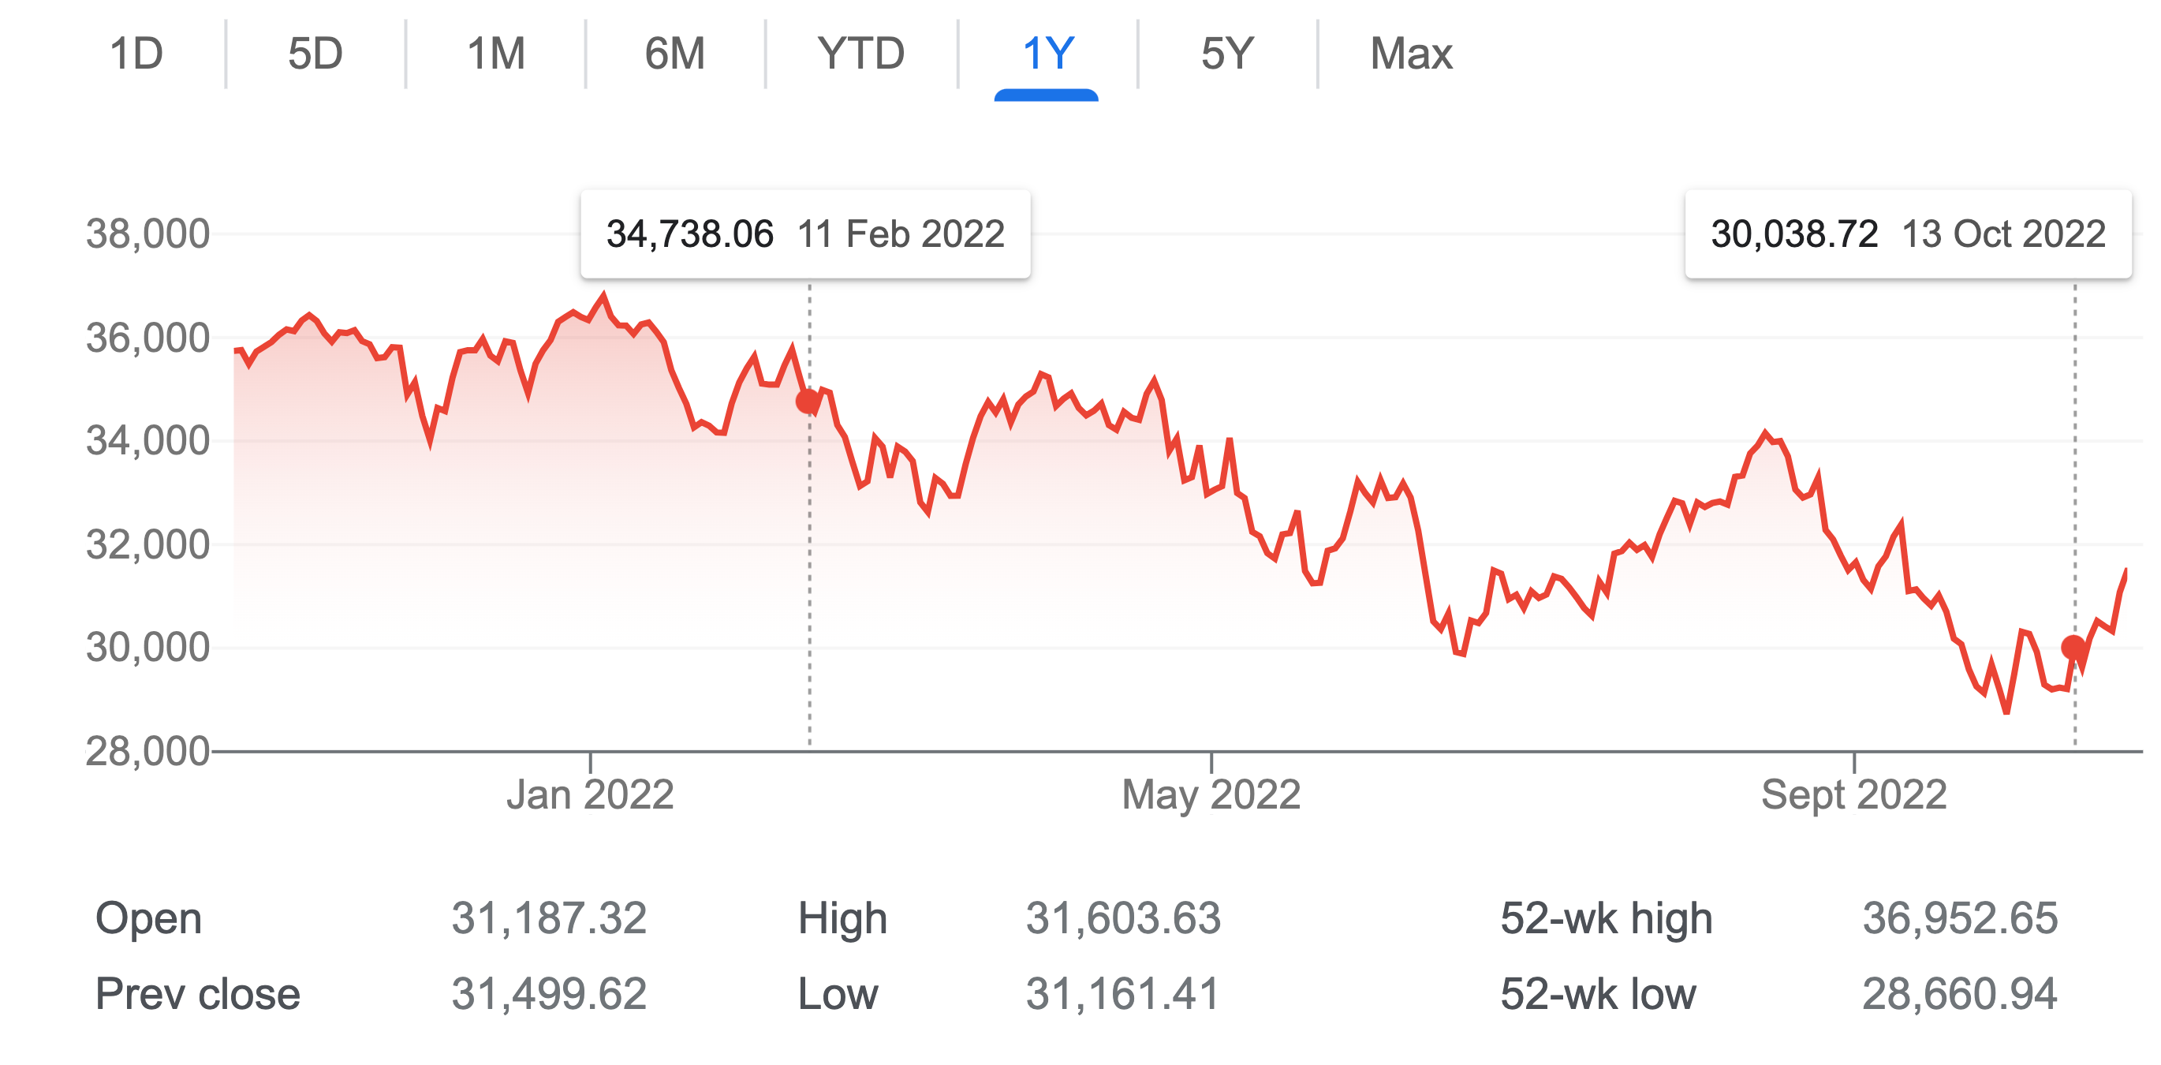Click the Jan 2022 axis label
The width and height of the screenshot is (2161, 1065).
pyautogui.click(x=590, y=794)
